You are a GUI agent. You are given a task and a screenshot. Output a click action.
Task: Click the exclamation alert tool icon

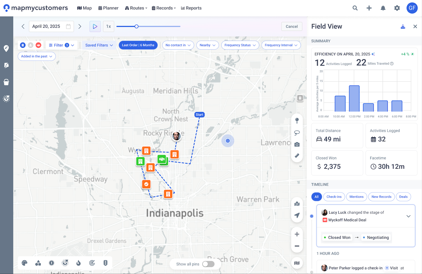(51, 263)
